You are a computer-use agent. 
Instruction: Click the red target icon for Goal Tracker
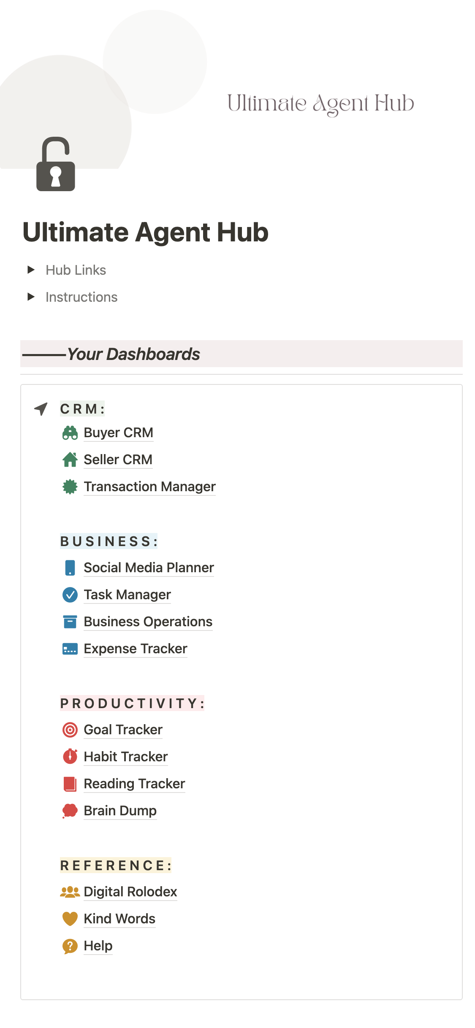click(x=70, y=730)
